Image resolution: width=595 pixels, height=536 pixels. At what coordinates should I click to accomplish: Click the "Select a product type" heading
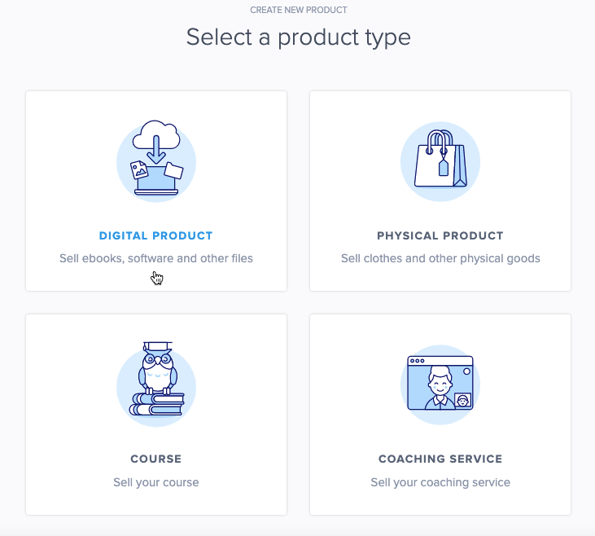(298, 37)
